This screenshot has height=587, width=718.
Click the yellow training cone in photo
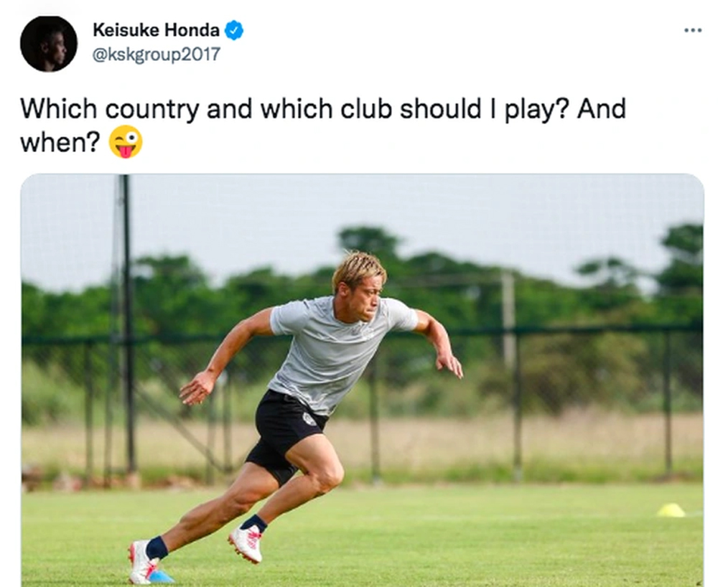(671, 510)
